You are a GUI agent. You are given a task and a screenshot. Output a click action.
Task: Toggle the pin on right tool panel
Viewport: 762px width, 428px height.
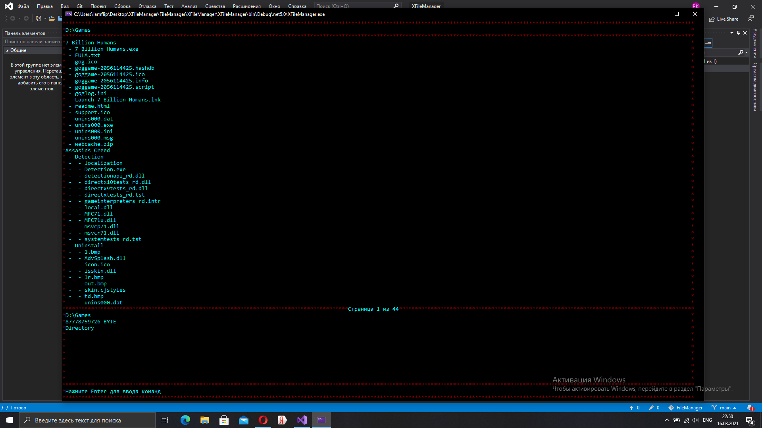[x=738, y=33]
